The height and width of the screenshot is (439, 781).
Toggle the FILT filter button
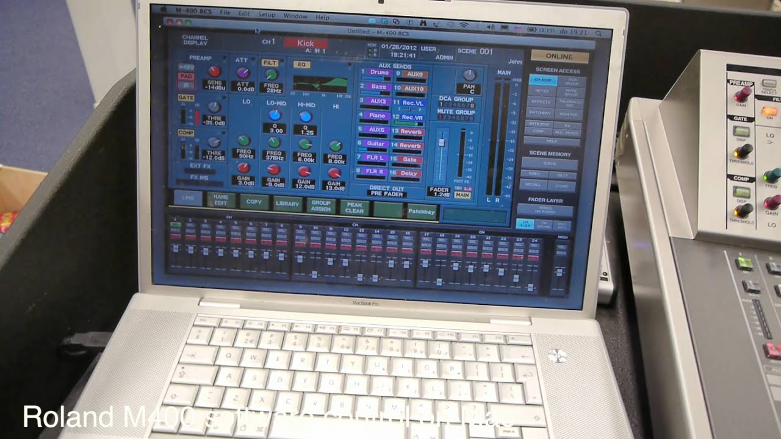269,62
